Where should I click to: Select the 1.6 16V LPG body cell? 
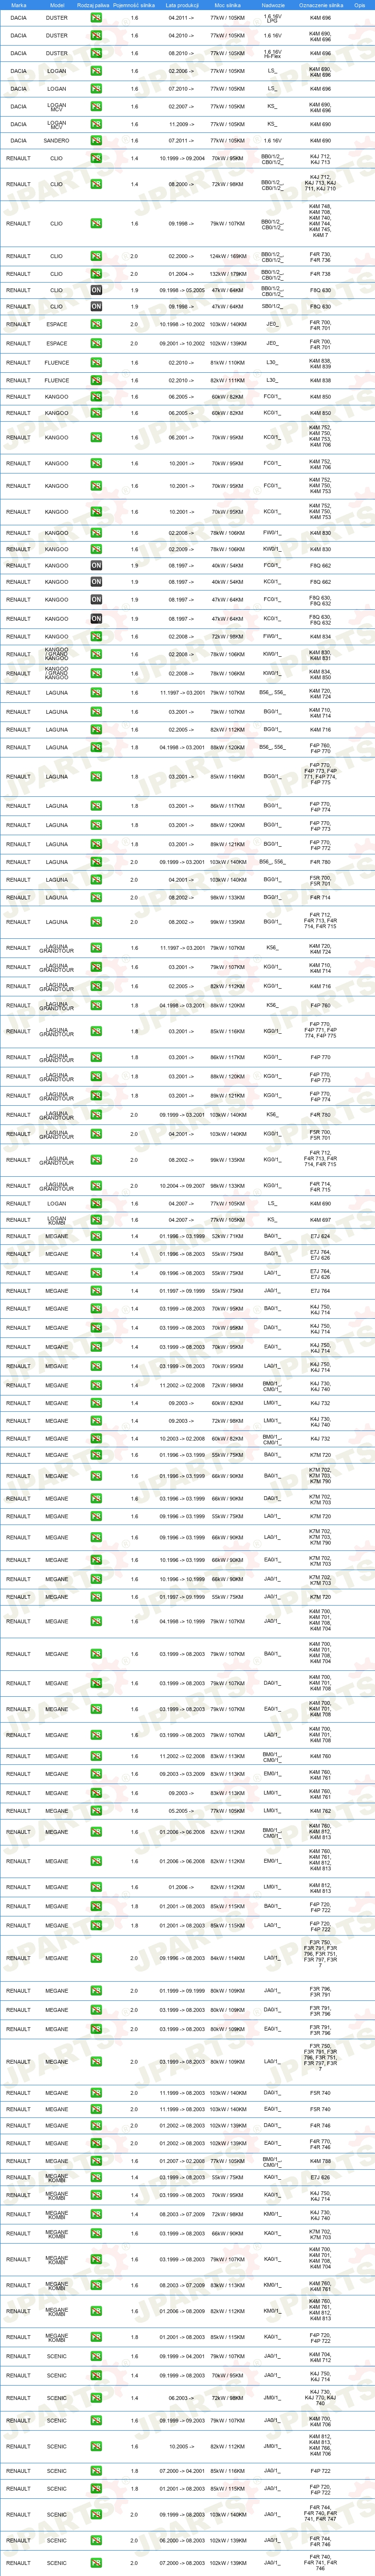point(272,18)
